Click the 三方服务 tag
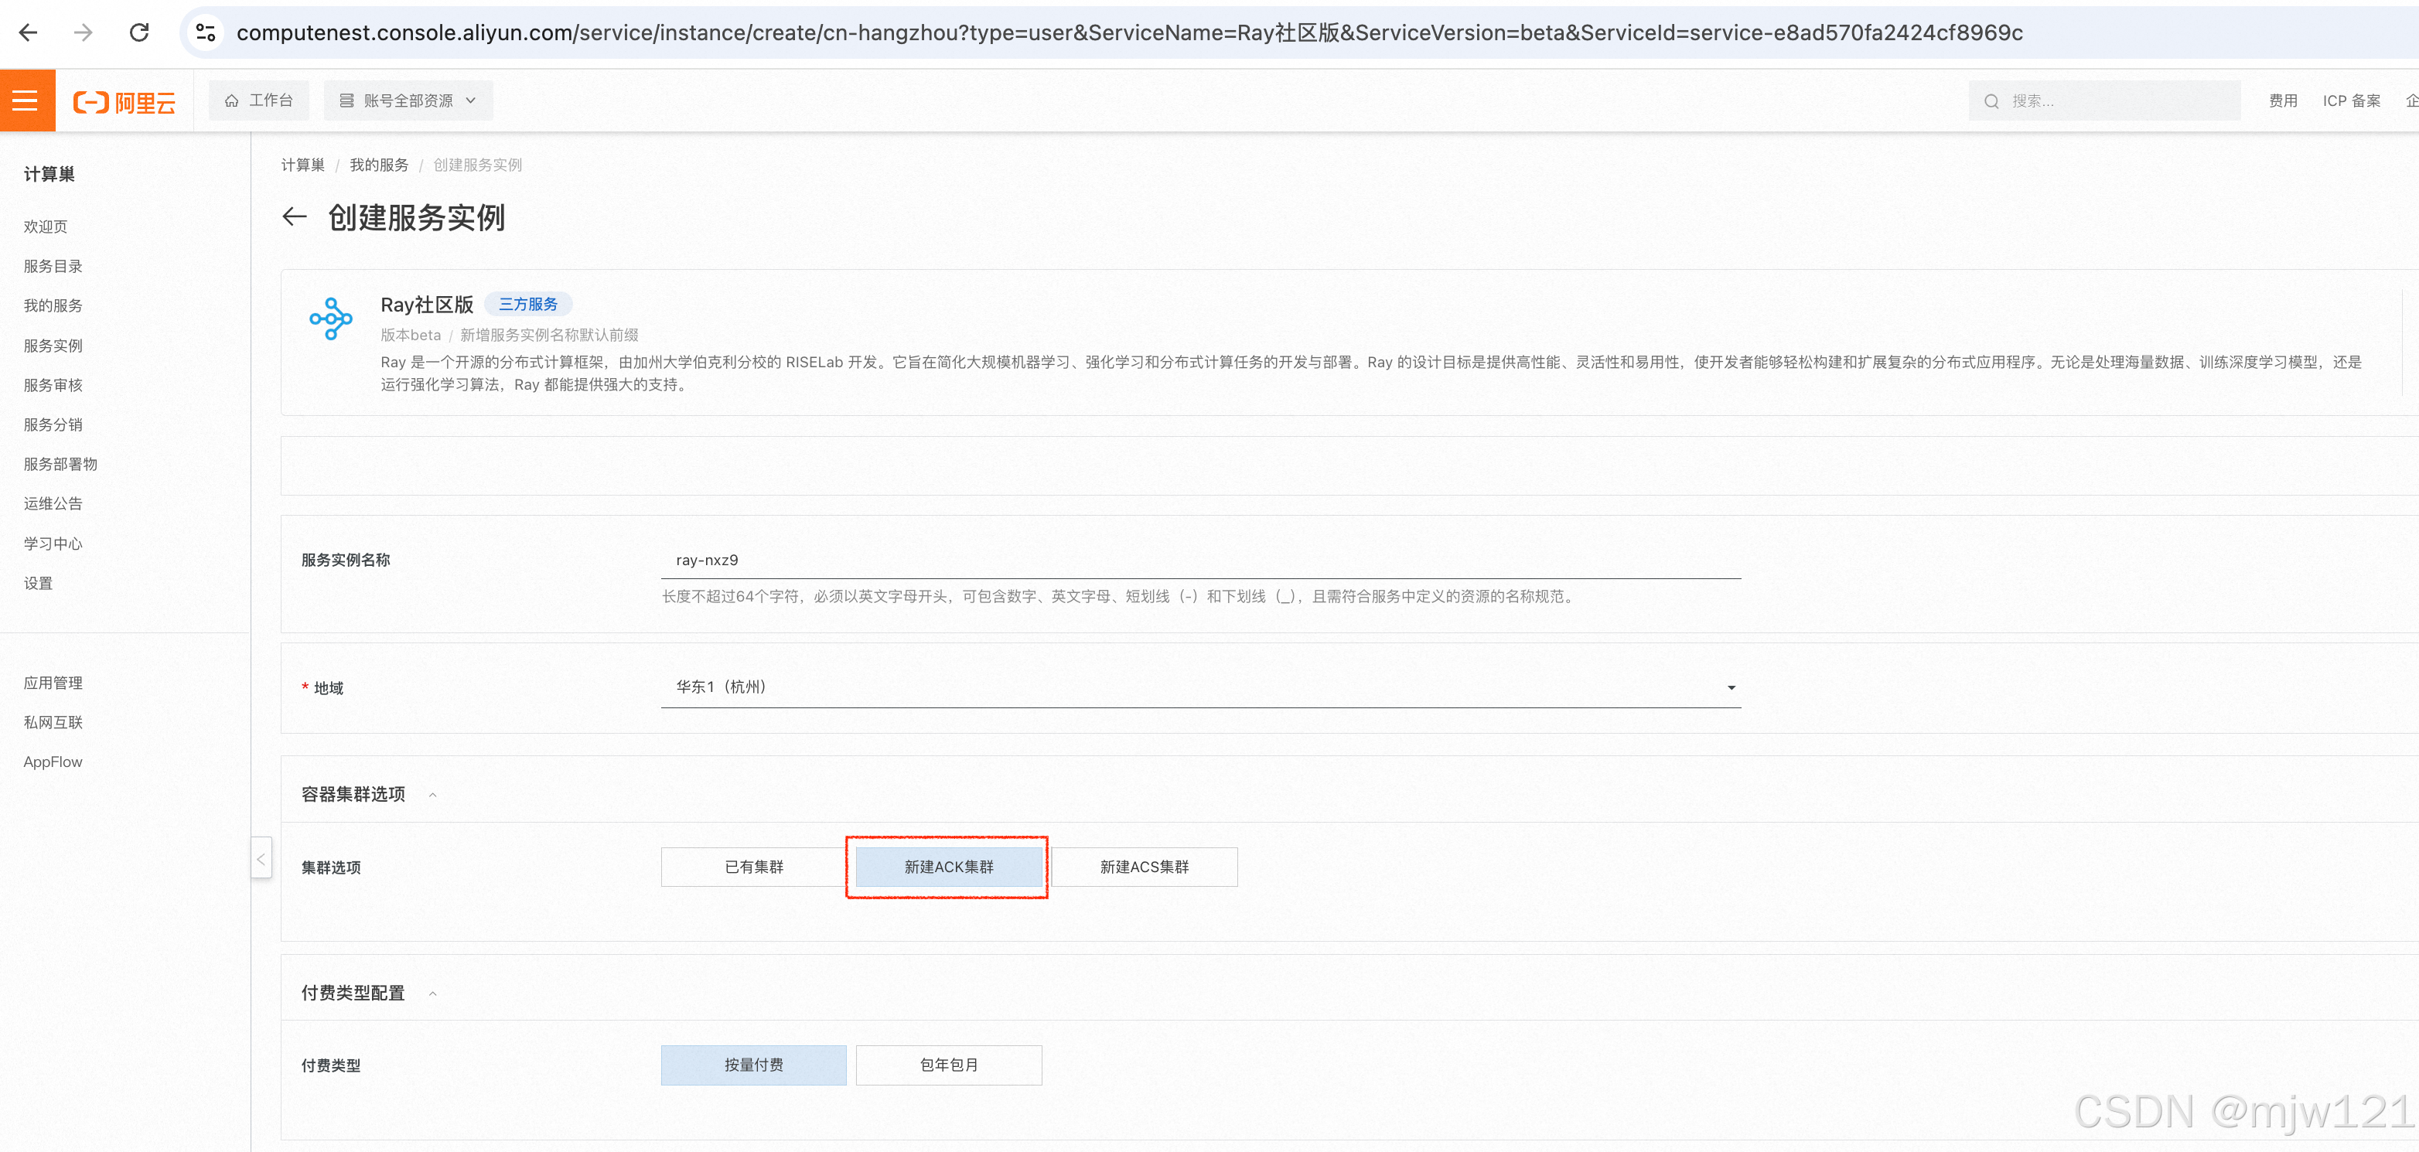The image size is (2419, 1152). (x=527, y=304)
